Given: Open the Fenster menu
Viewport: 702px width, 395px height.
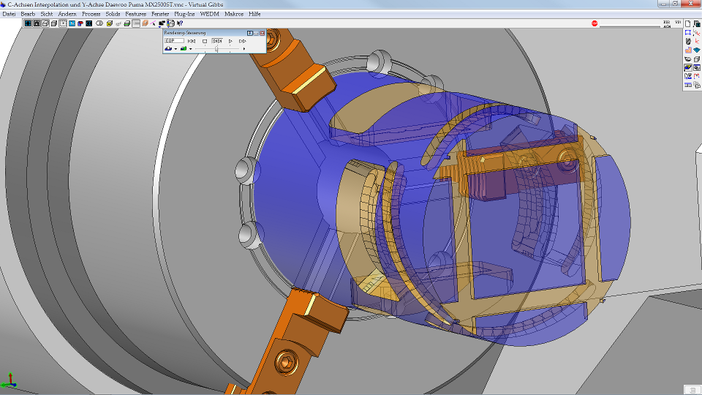Looking at the screenshot, I should [160, 14].
